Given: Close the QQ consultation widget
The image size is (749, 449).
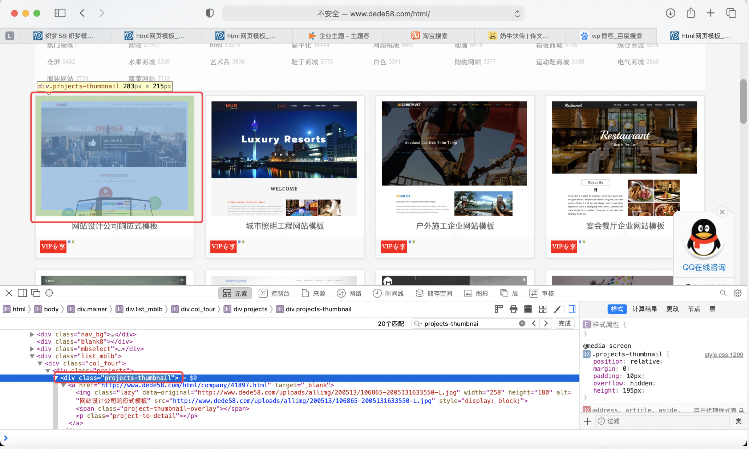Looking at the screenshot, I should 722,212.
